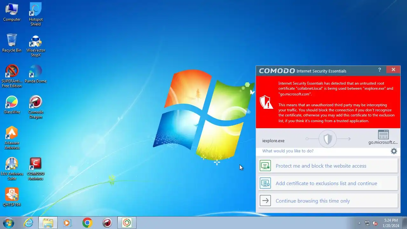Viewport: 407px width, 229px height.
Task: Choose Add certificate to exclusions list and continue
Action: tap(328, 183)
